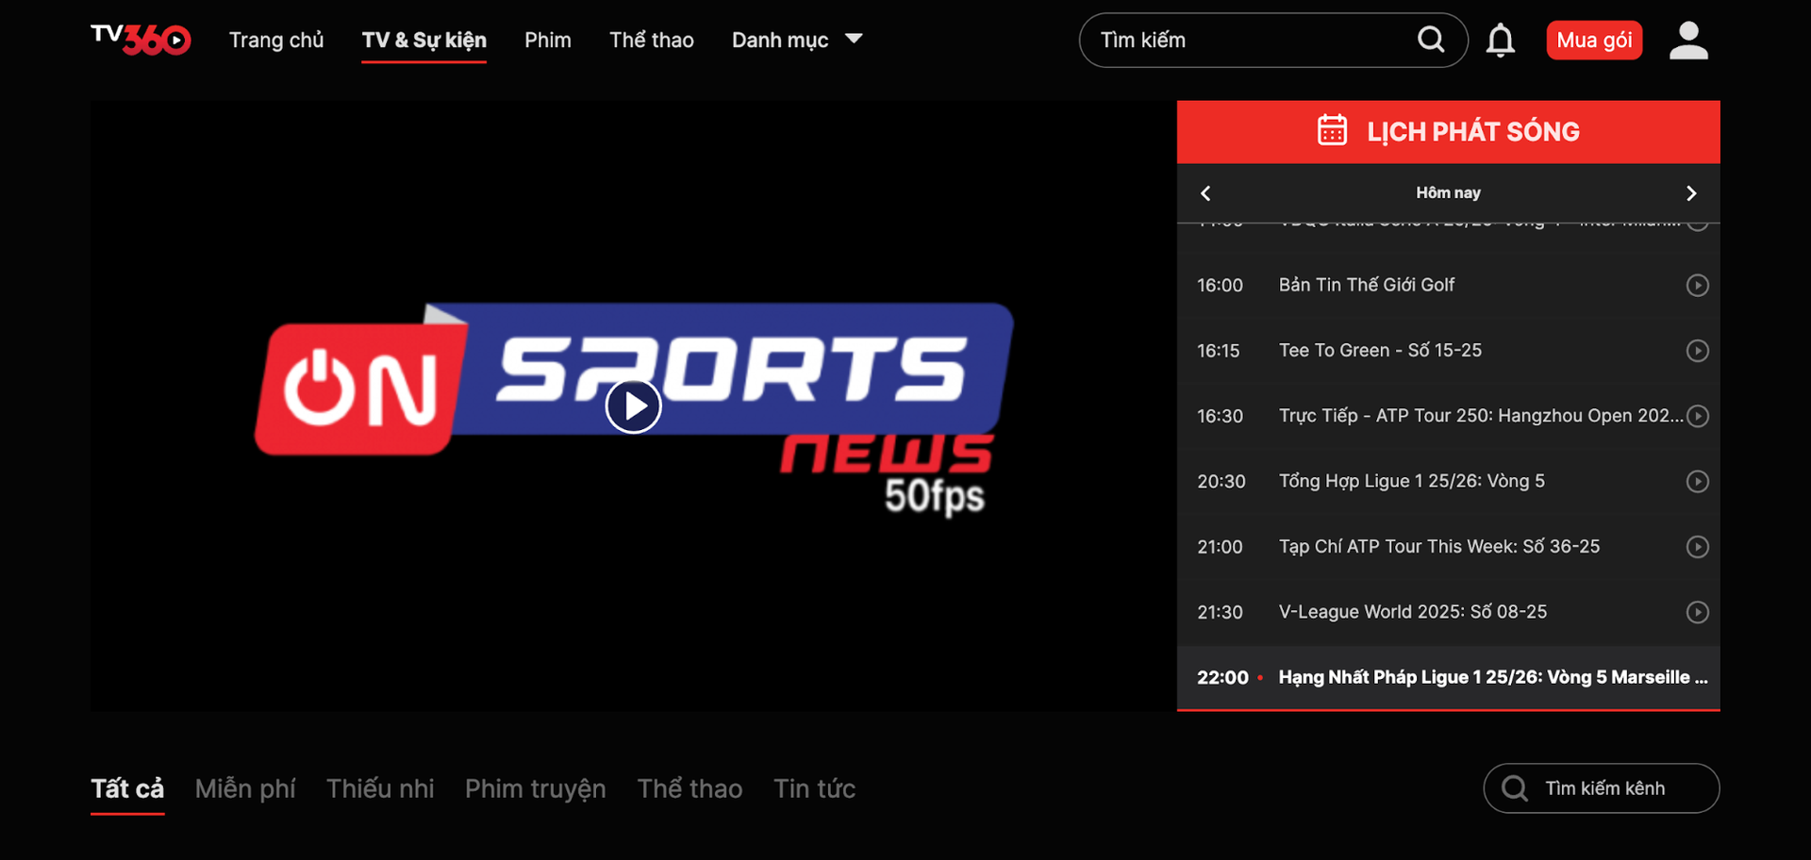The image size is (1811, 860).
Task: Go to previous day in schedule
Action: [x=1205, y=193]
